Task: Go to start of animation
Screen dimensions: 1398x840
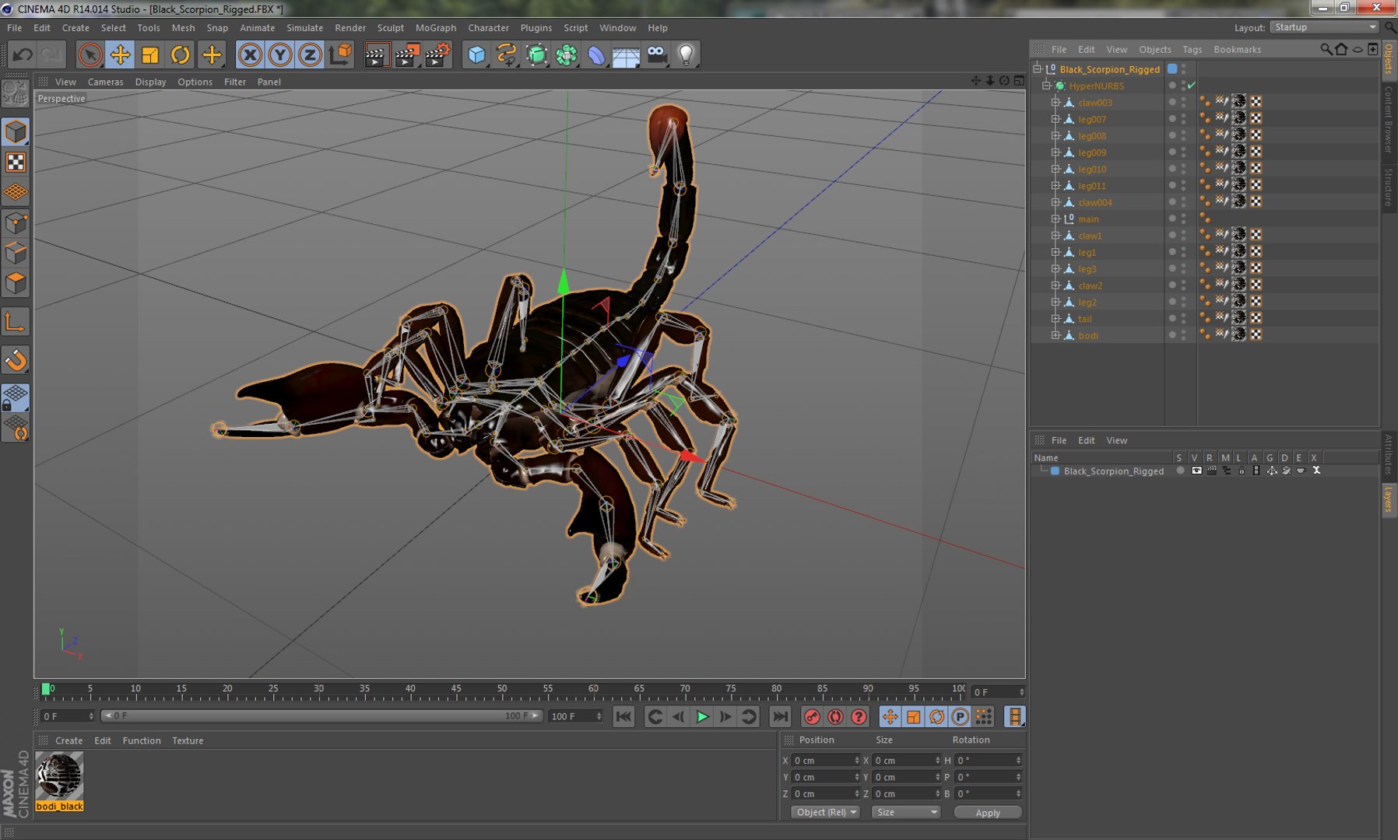Action: coord(623,717)
